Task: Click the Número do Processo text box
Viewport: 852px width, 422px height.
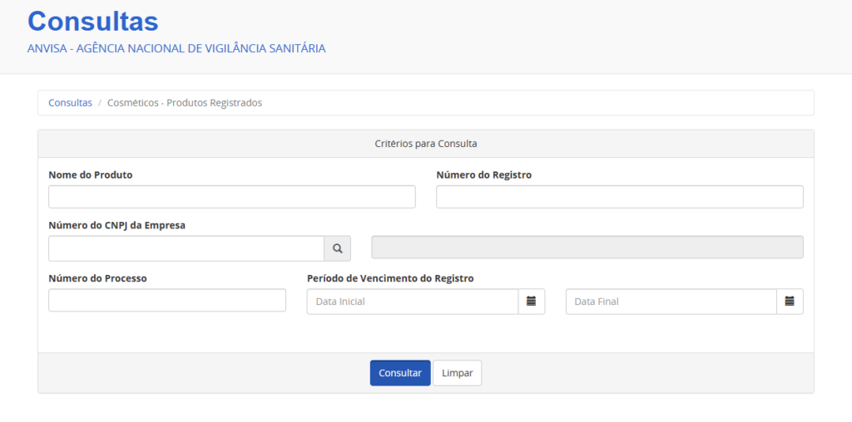Action: click(x=166, y=301)
